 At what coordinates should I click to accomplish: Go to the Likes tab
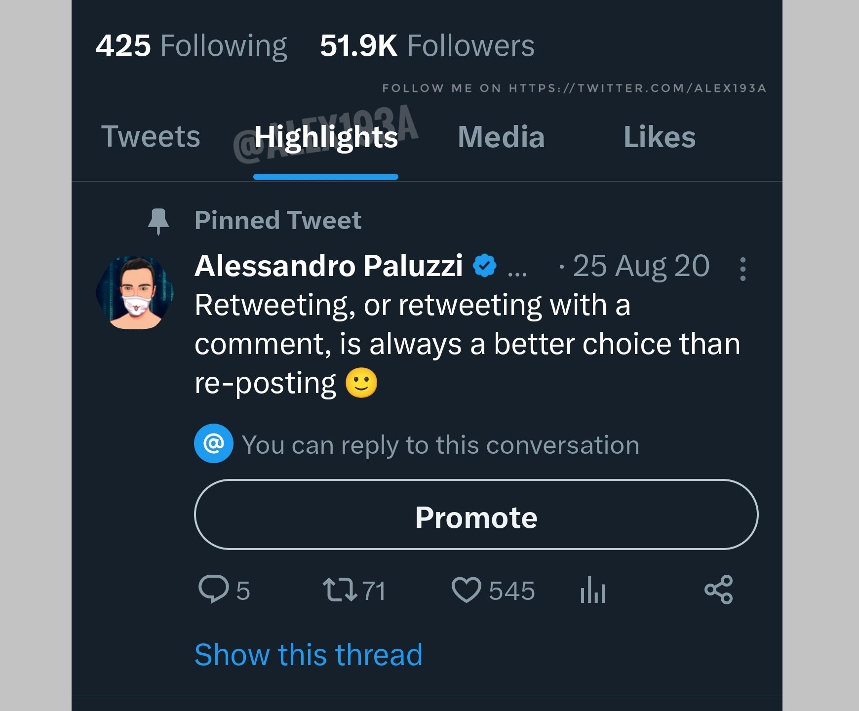(x=660, y=137)
